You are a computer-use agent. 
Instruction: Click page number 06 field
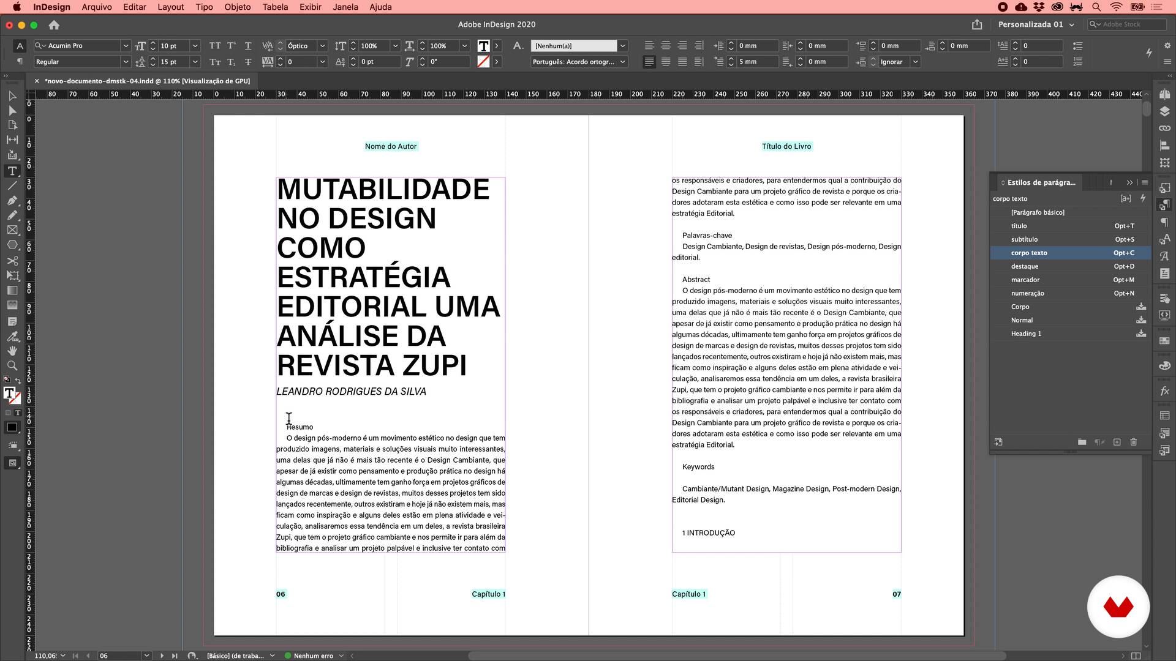point(120,655)
